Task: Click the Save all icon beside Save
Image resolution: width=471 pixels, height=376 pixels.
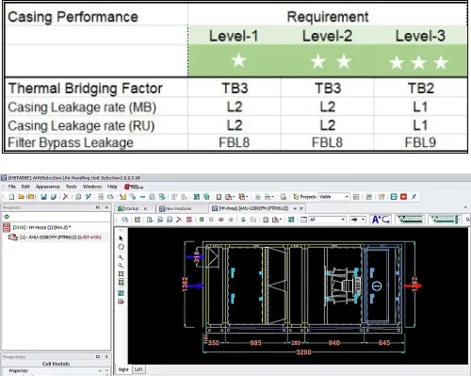Action: [x=54, y=197]
